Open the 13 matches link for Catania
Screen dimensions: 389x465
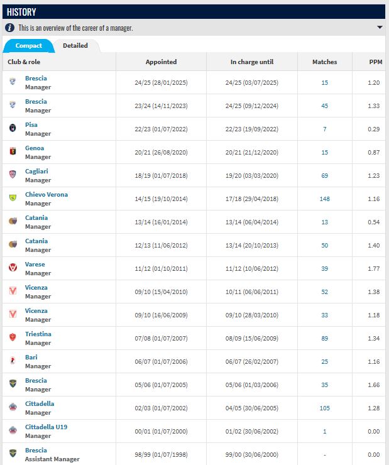325,222
